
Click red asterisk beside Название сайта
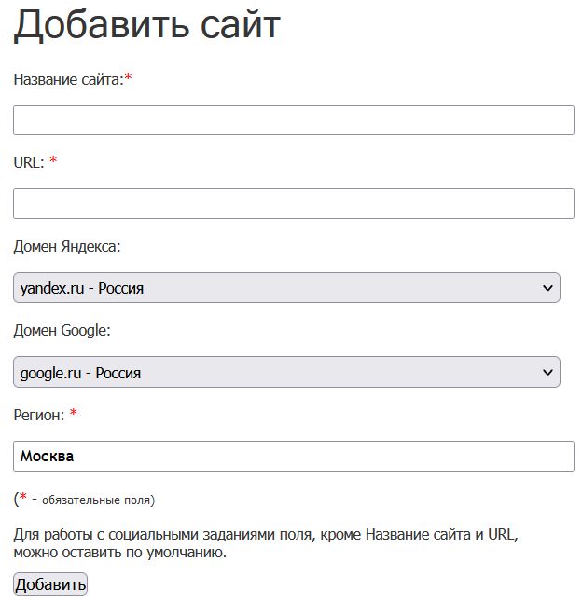(x=129, y=79)
